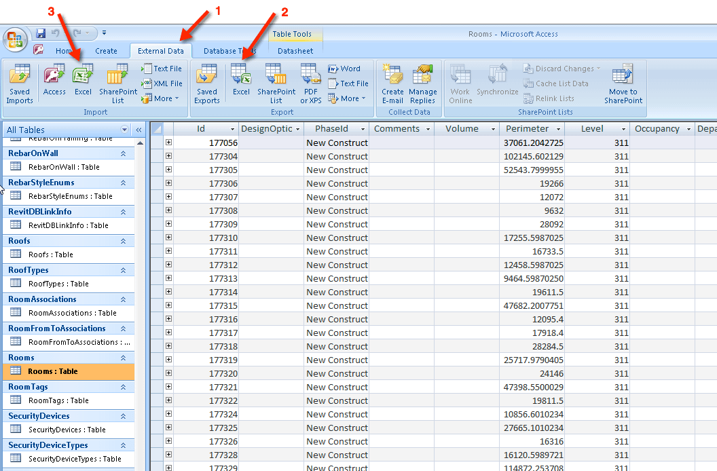717x471 pixels.
Task: Select the Id cell 177315
Action: pyautogui.click(x=206, y=305)
